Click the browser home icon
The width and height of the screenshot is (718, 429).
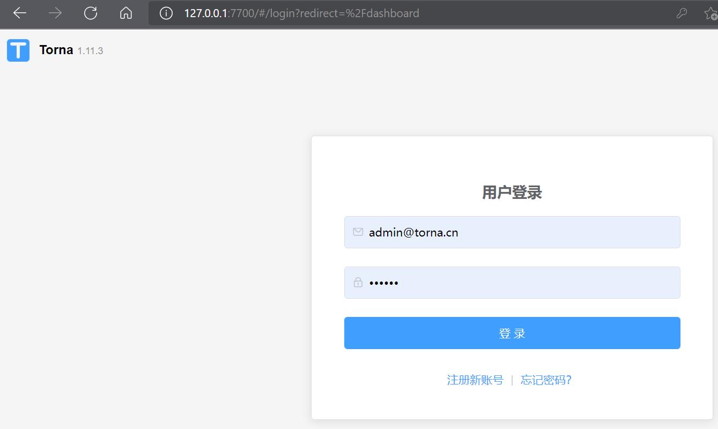coord(125,13)
